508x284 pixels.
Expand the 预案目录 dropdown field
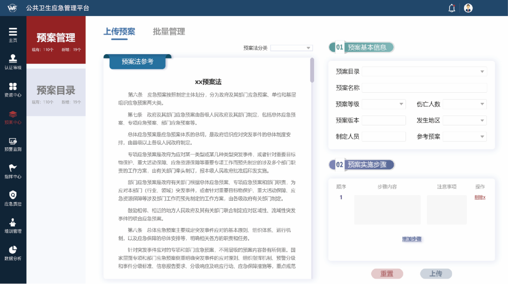click(x=424, y=72)
